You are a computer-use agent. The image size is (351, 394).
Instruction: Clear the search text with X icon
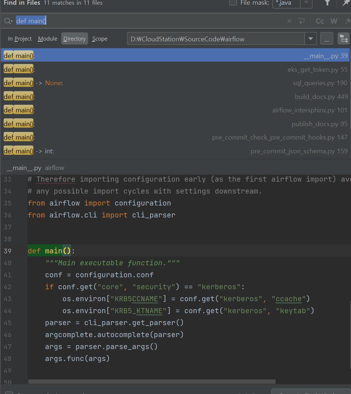289,21
